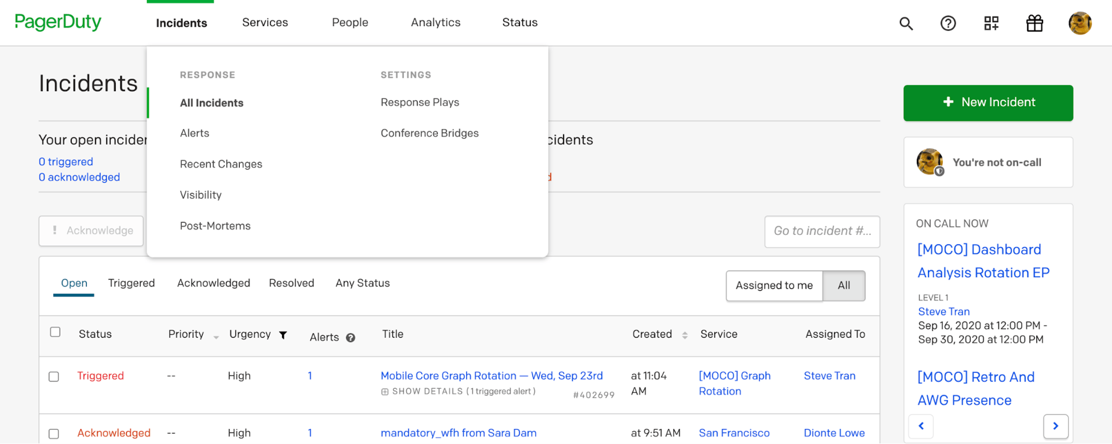Click the New Incident button
This screenshot has height=444, width=1112.
987,103
